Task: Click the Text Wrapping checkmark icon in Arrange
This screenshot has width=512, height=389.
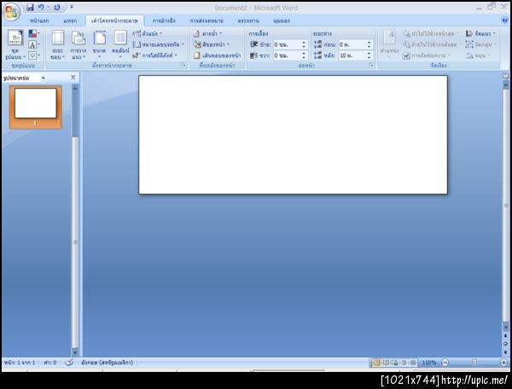Action: (406, 55)
